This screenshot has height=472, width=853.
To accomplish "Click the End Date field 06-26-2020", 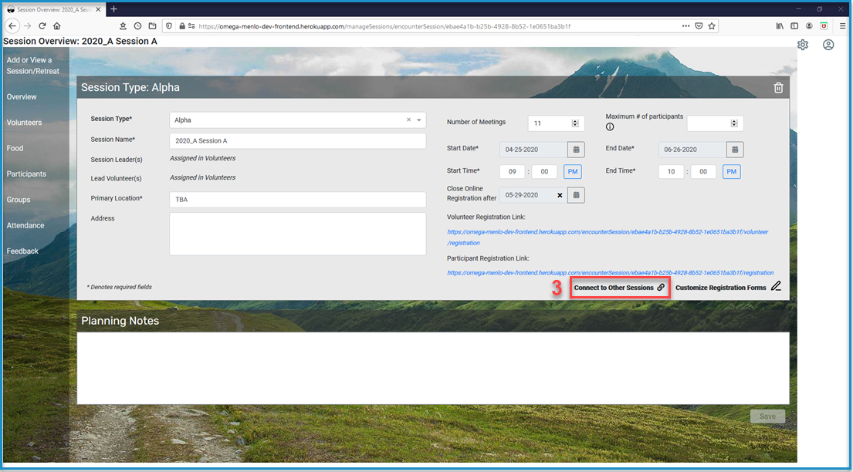I will point(692,150).
